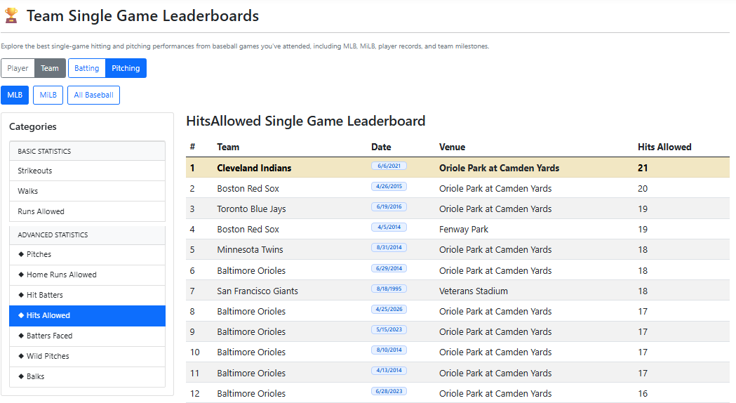Screen dimensions: 736x403
Task: Select the Balks category
Action: [x=87, y=377]
